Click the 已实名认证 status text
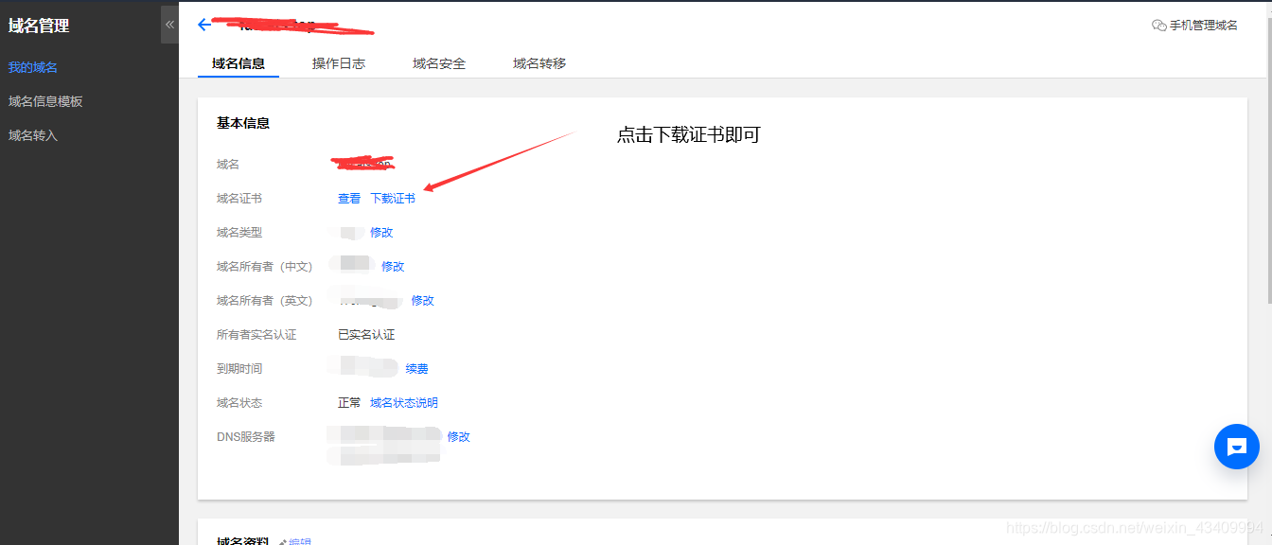The width and height of the screenshot is (1272, 545). [366, 335]
